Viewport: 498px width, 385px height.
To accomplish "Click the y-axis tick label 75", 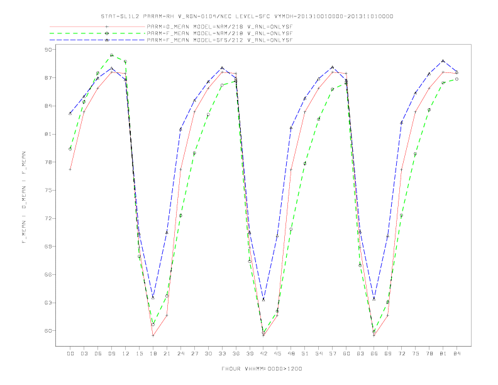I will pyautogui.click(x=50, y=190).
